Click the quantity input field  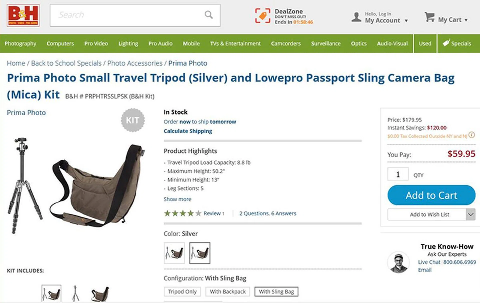click(398, 174)
